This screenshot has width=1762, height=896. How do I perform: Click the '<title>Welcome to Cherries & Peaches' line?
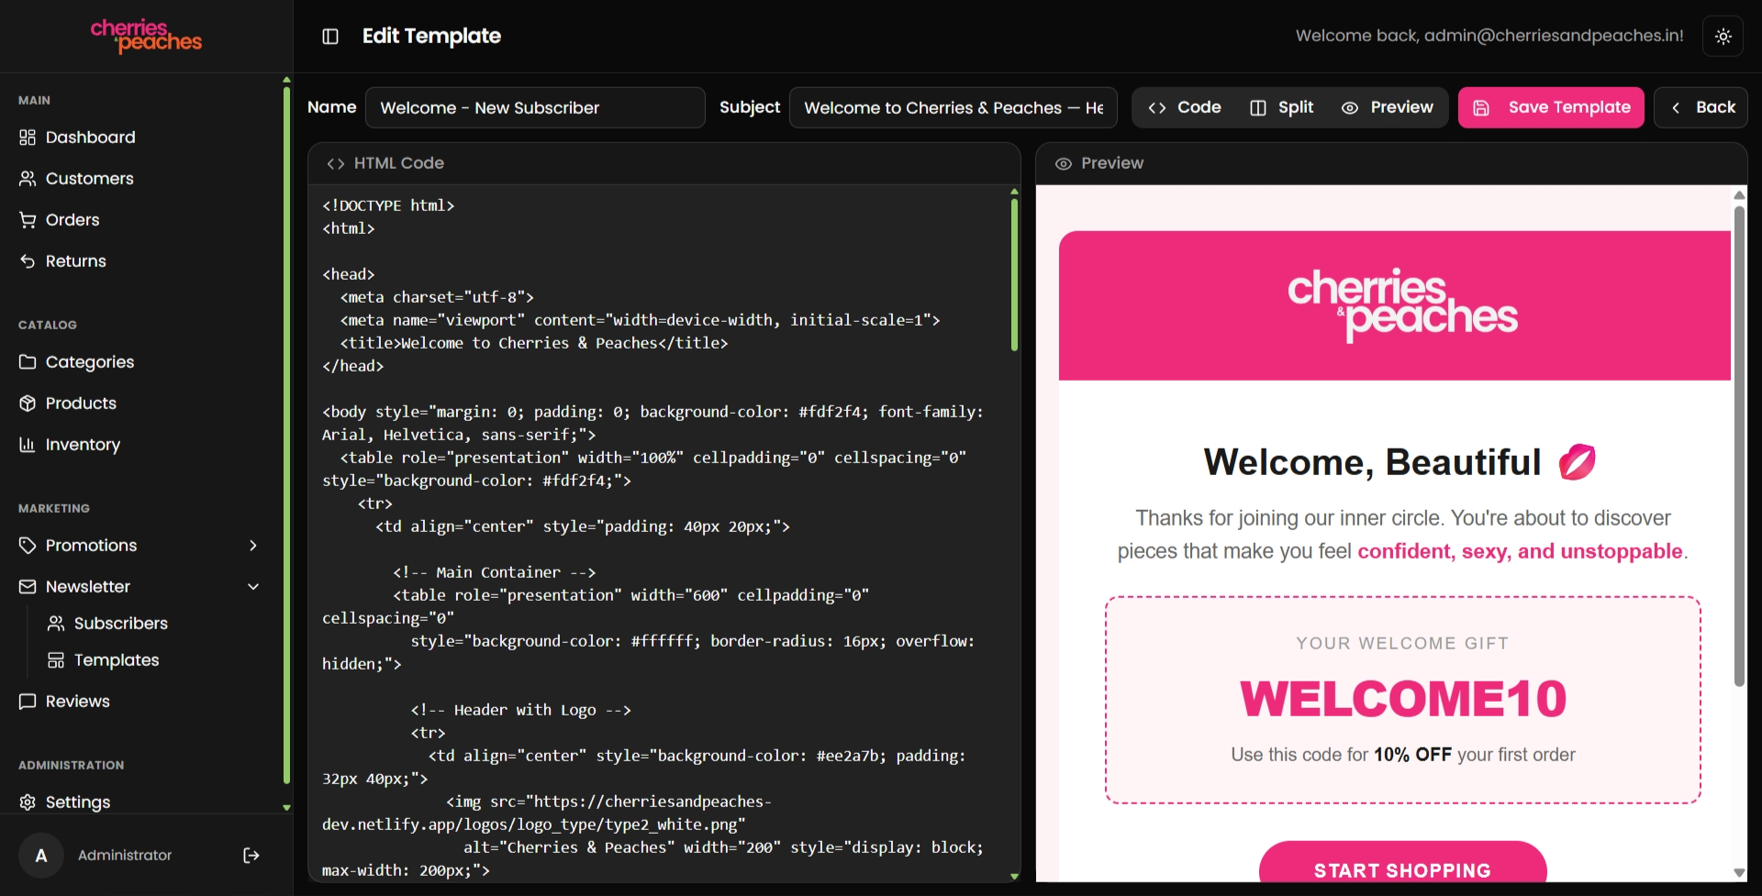(534, 343)
